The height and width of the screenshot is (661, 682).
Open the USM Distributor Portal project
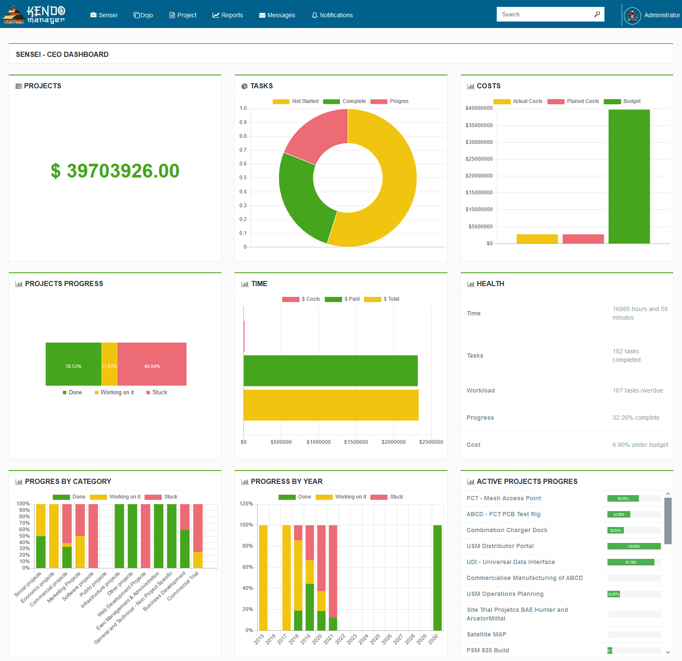click(x=500, y=546)
